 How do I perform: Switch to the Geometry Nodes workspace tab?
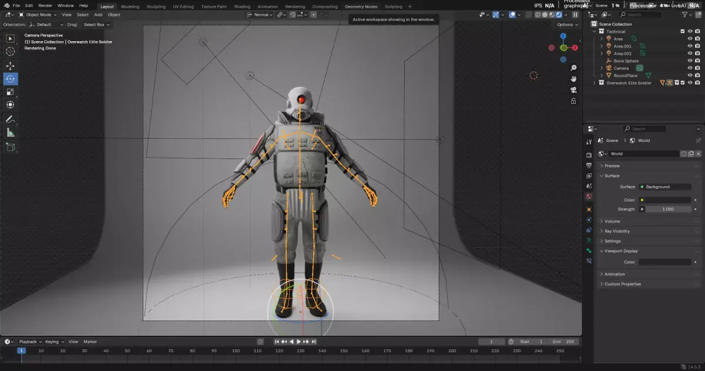[361, 6]
